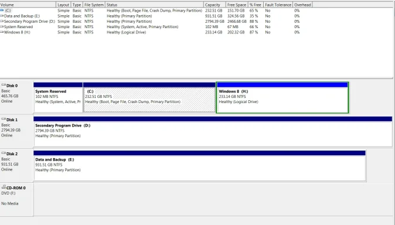Screen dimensions: 395x225
Task: Click the 2466.68 GB free space cell
Action: click(x=237, y=22)
